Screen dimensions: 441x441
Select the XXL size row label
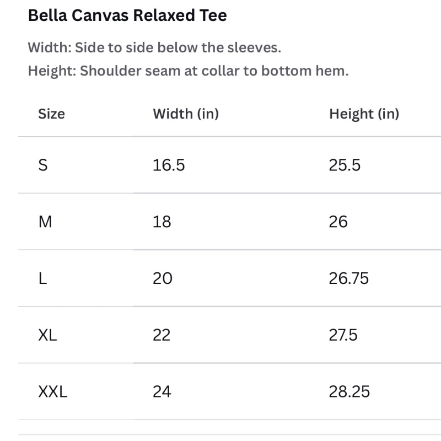pos(52,391)
